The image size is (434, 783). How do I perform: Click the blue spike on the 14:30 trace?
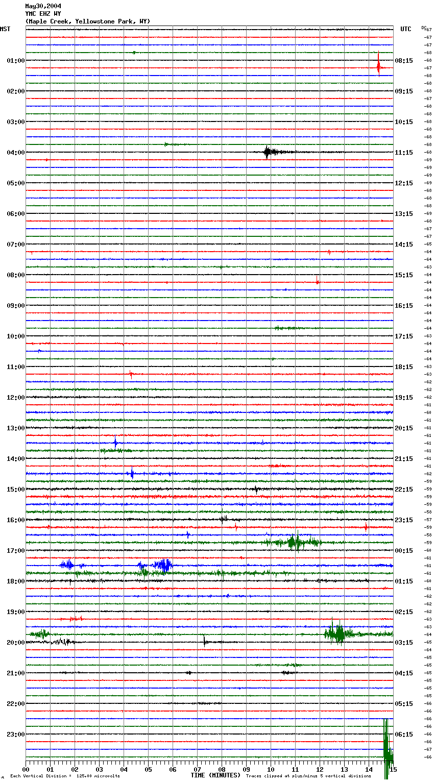tap(132, 473)
